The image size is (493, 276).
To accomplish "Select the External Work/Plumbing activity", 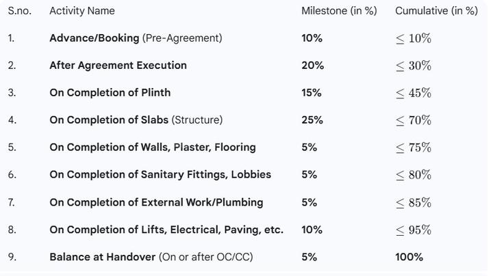I will click(x=156, y=202).
